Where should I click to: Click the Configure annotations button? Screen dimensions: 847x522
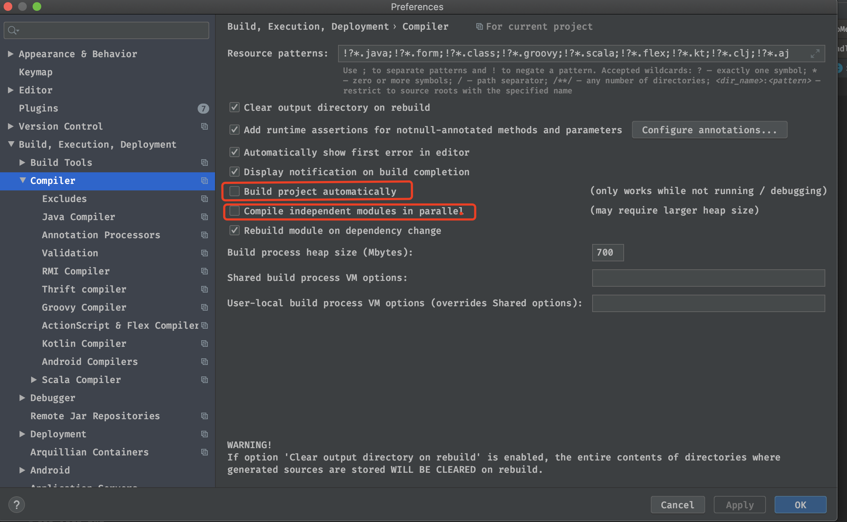[x=709, y=130]
